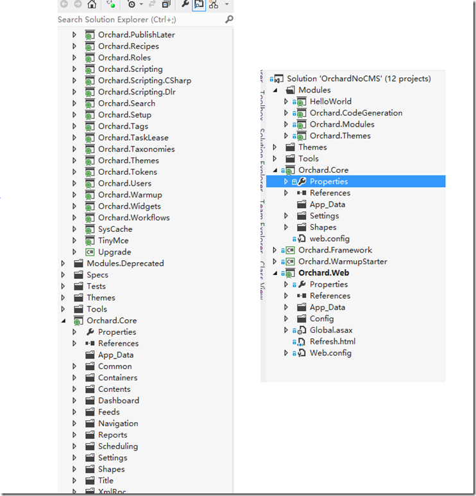476x496 pixels.
Task: Collapse the Modules folder in right tree
Action: [x=275, y=91]
